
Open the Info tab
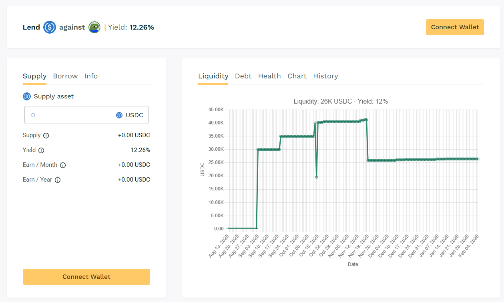click(91, 76)
